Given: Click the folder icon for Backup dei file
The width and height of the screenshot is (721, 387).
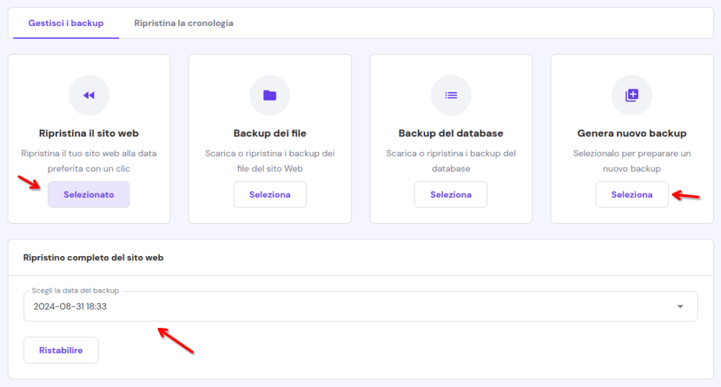Looking at the screenshot, I should (270, 95).
